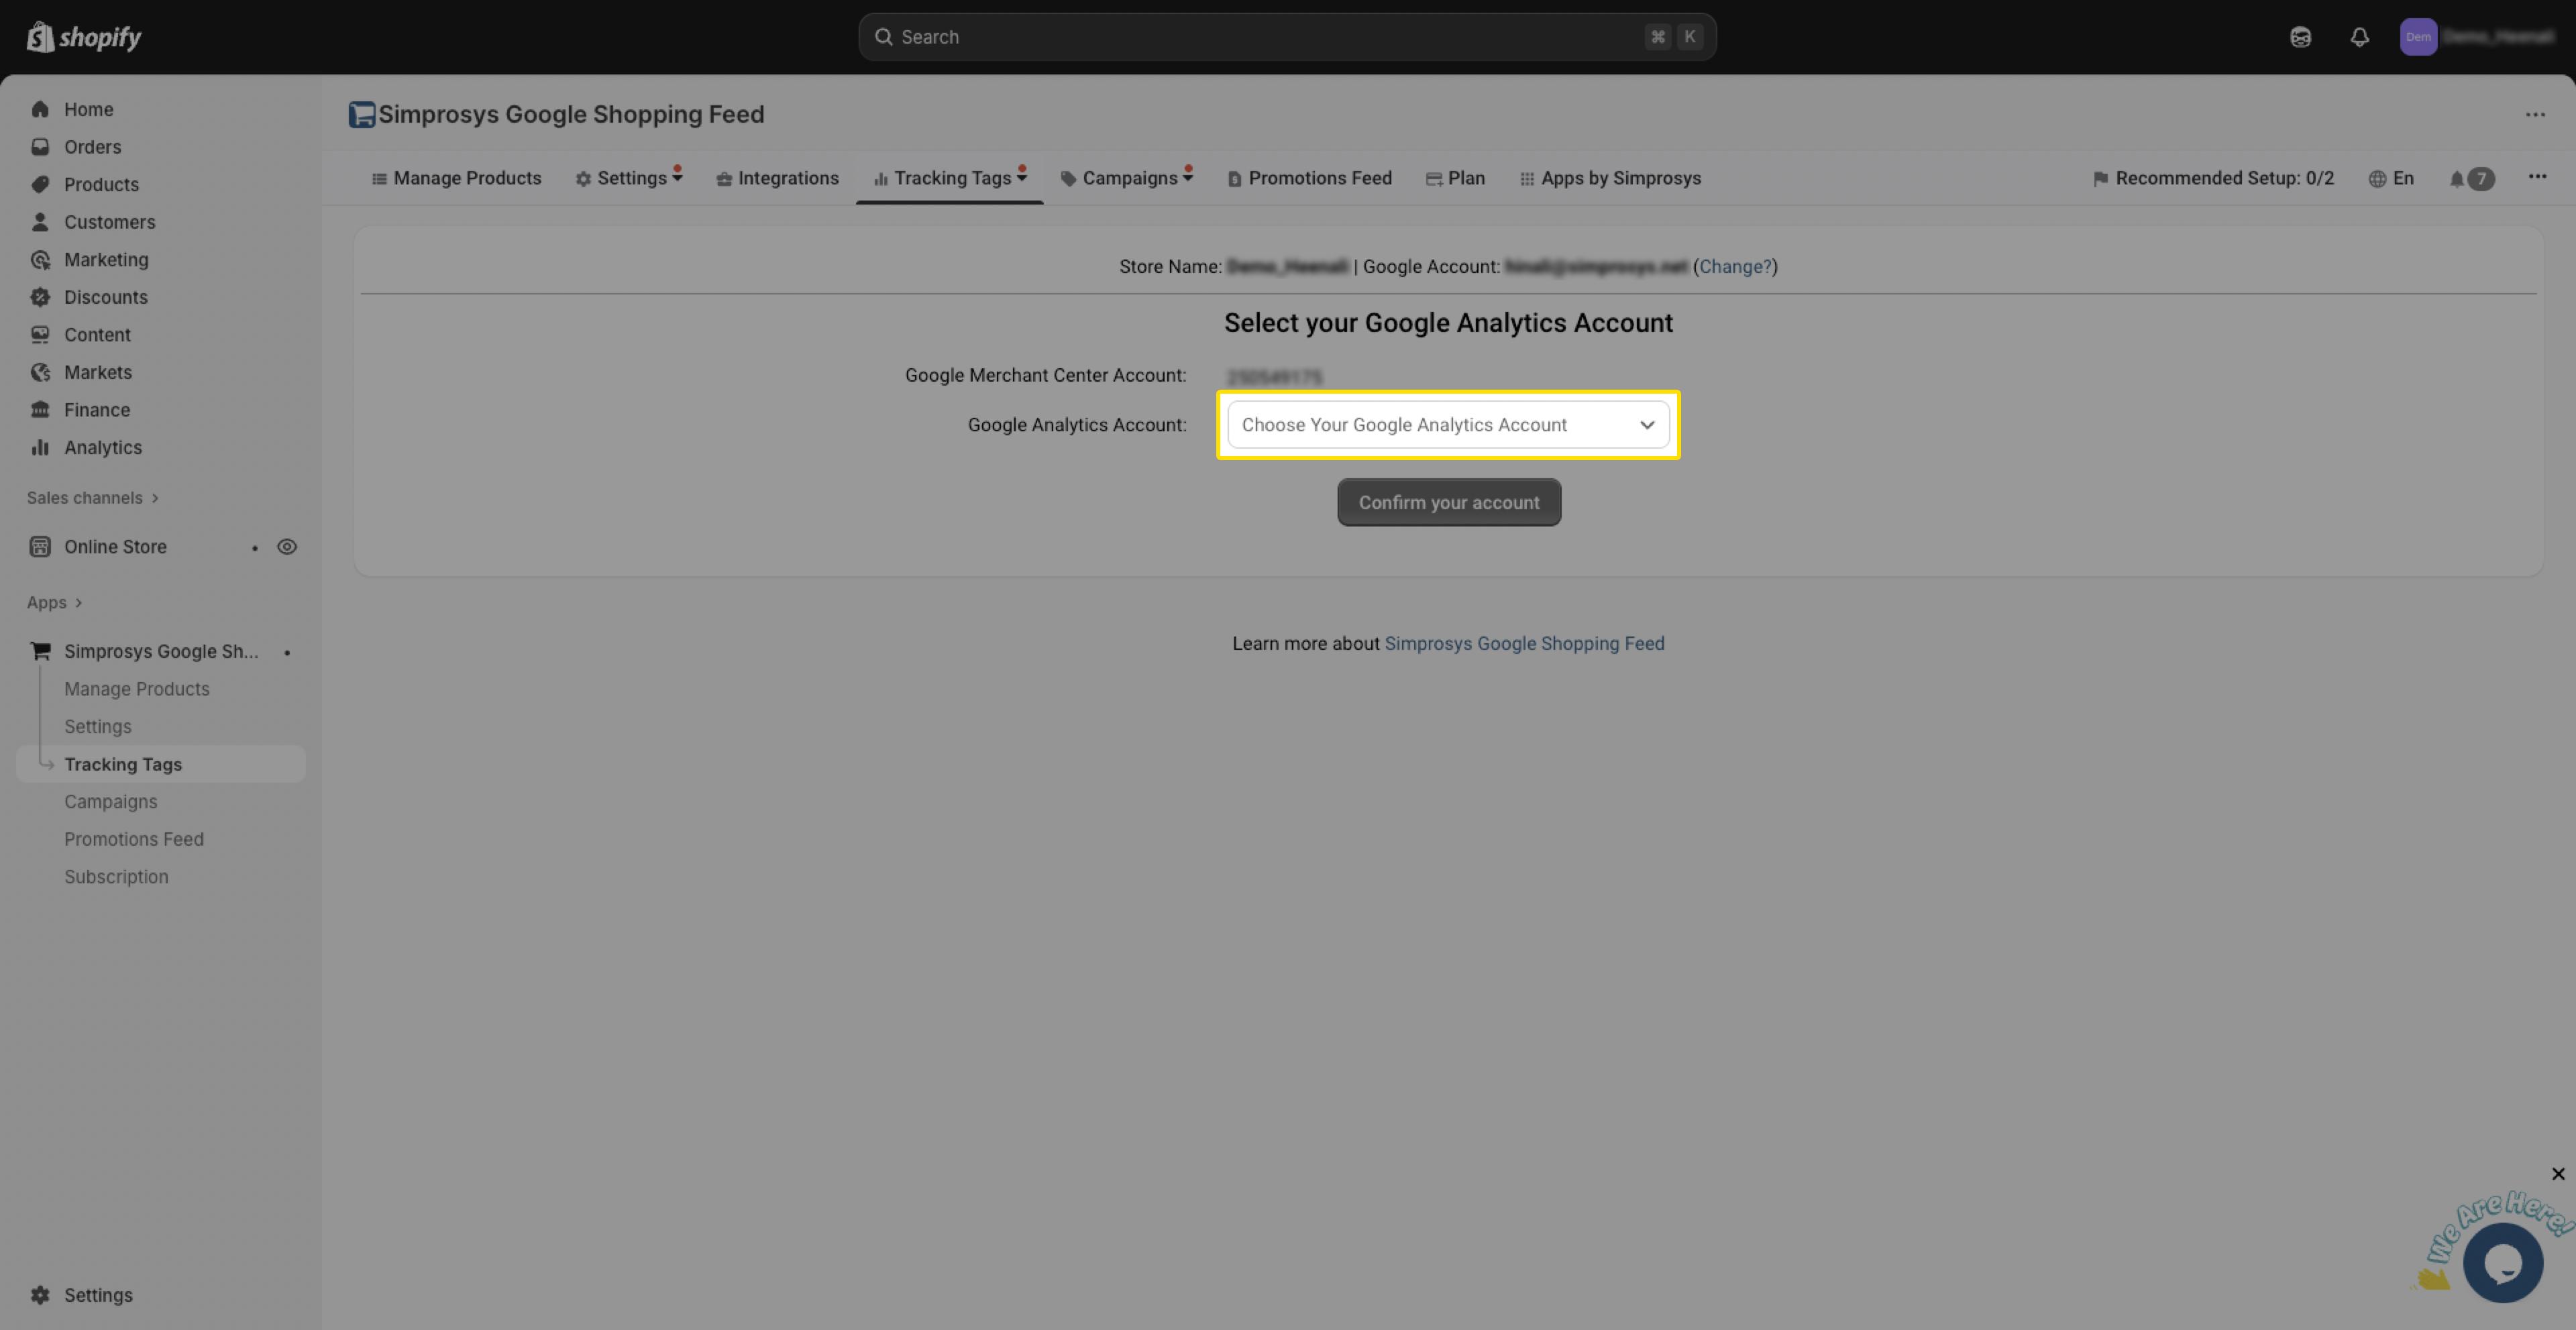This screenshot has height=1330, width=2576.
Task: Open the En language selector
Action: click(x=2391, y=179)
